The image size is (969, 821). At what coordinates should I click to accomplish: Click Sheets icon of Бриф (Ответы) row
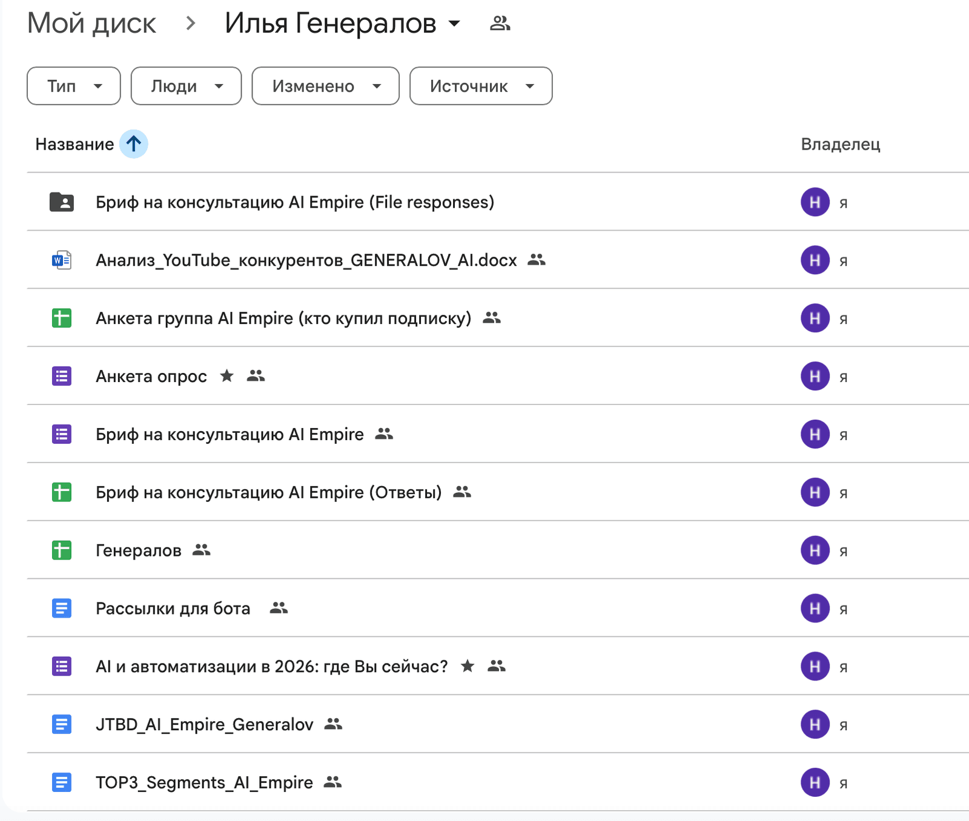pyautogui.click(x=62, y=492)
